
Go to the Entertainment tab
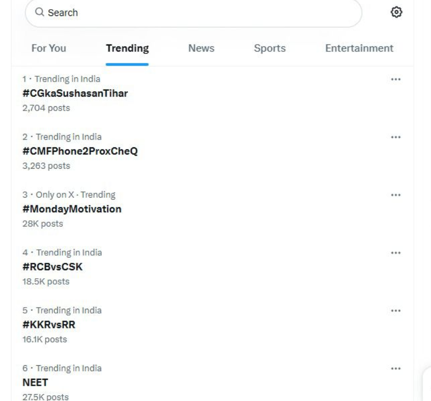pyautogui.click(x=359, y=48)
